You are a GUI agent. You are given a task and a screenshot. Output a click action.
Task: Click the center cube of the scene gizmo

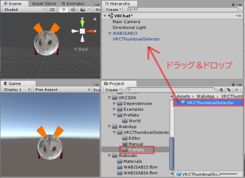(x=82, y=31)
